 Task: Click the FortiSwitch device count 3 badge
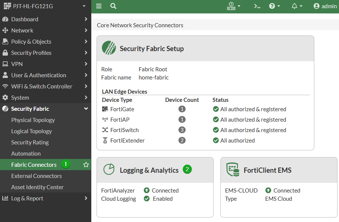coord(182,130)
